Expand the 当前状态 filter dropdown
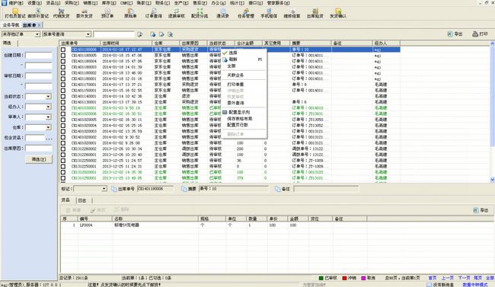This screenshot has height=287, width=495. point(48,97)
